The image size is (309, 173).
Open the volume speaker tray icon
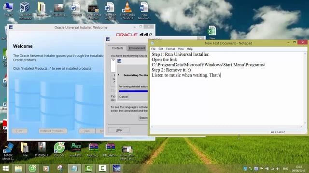click(278, 169)
